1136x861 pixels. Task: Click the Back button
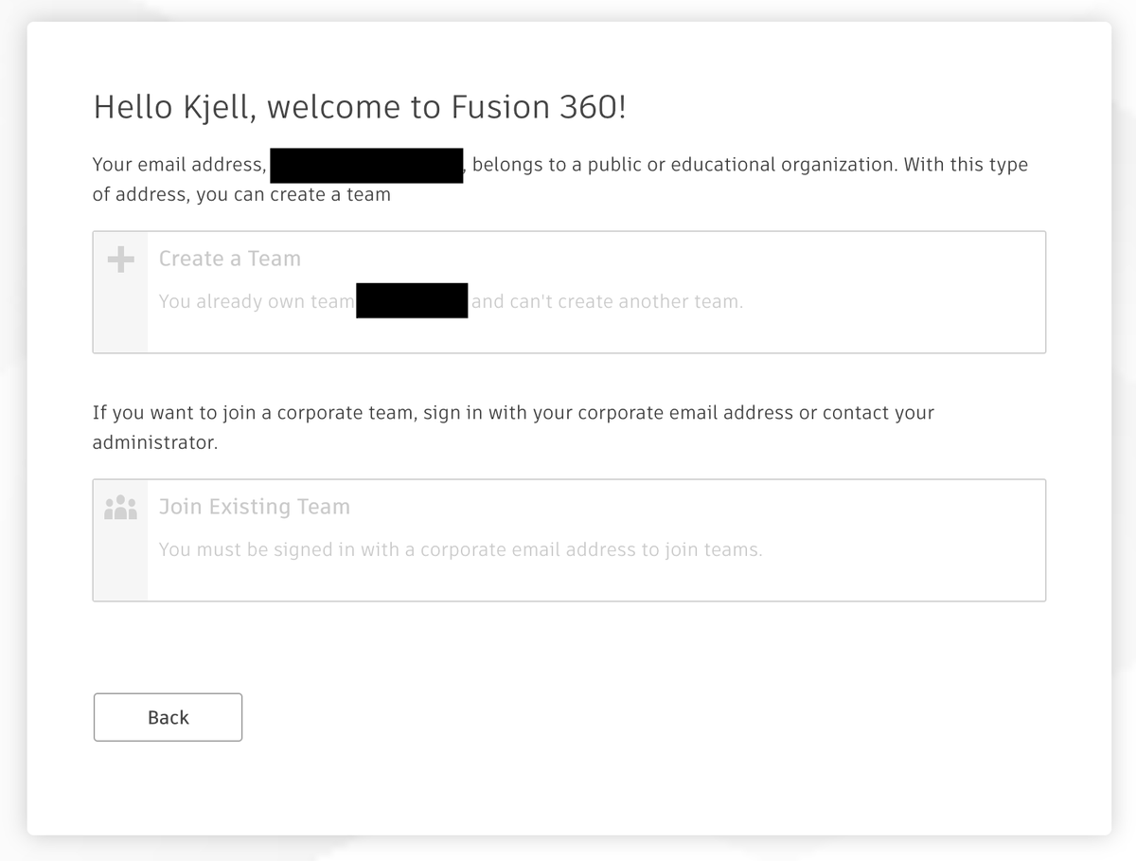[x=168, y=717]
